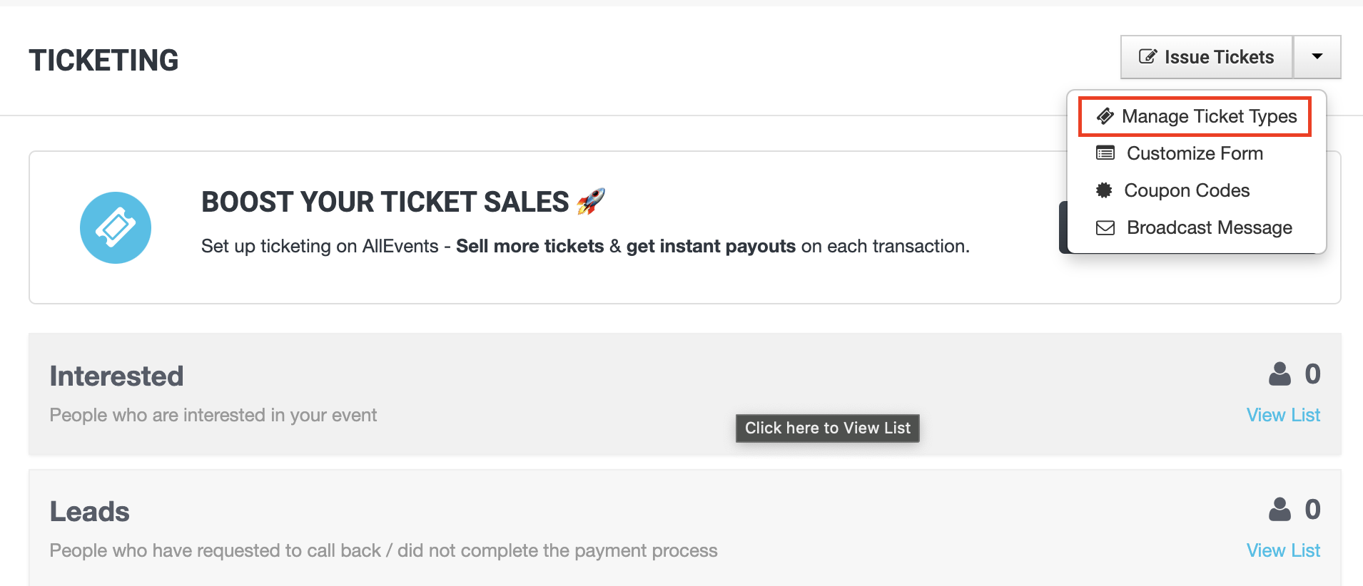Click the TICKETING page heading
1363x586 pixels.
(103, 60)
